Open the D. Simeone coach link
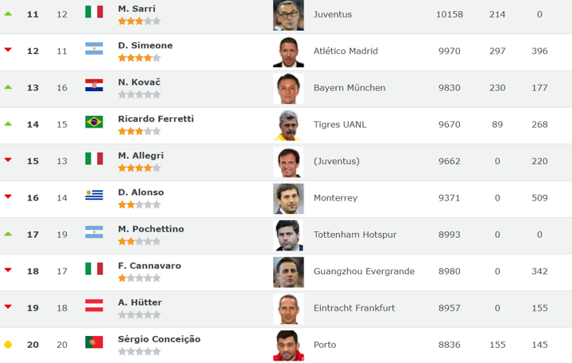Viewport: 572px width, 363px height. click(145, 45)
